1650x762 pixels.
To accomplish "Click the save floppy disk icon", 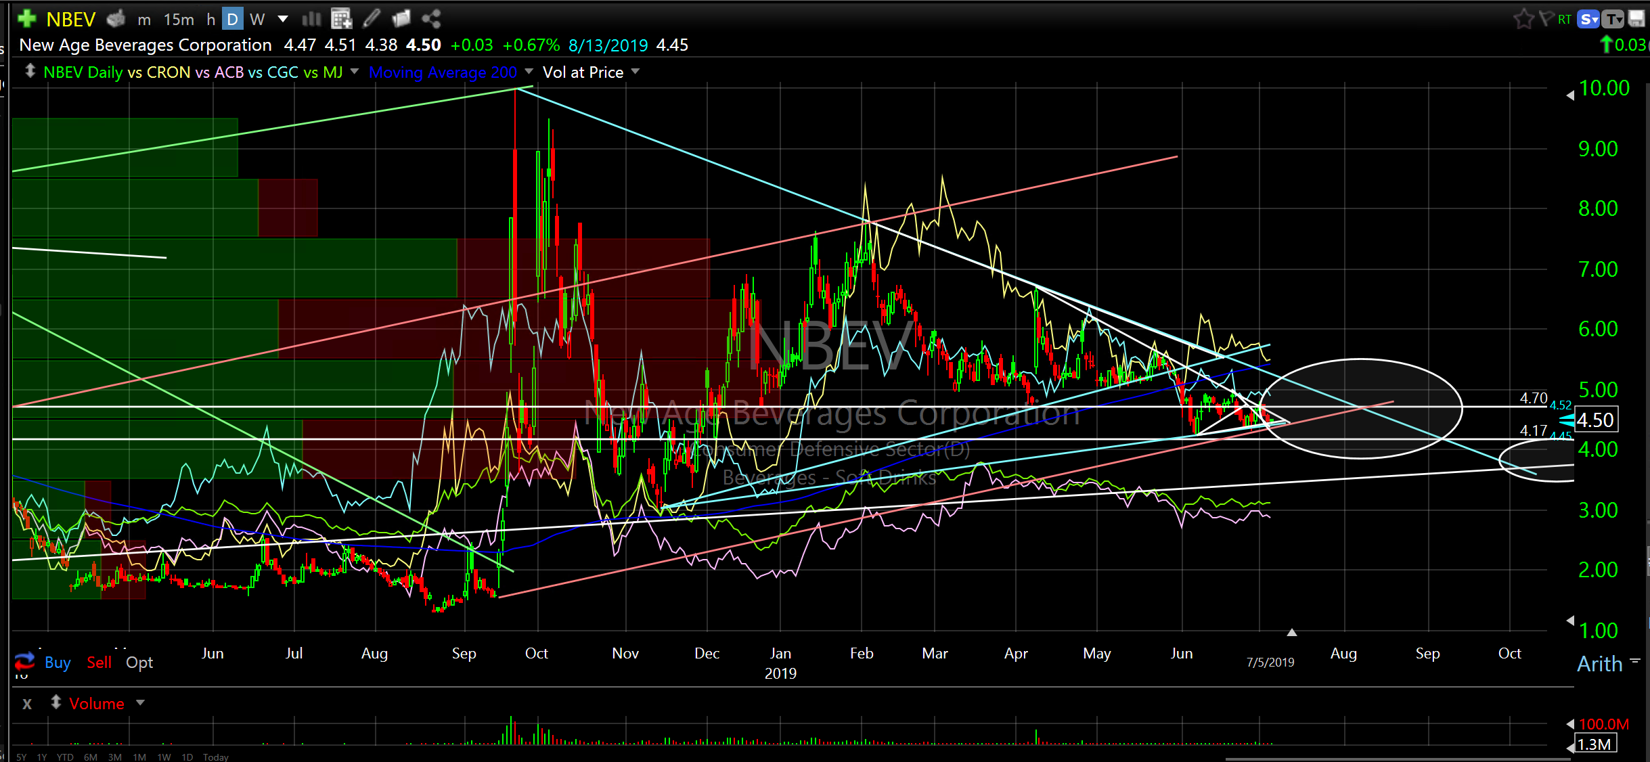I will (1636, 19).
